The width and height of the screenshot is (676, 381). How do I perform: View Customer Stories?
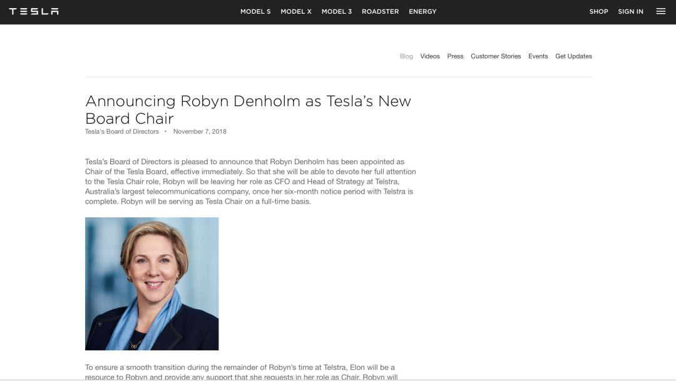pyautogui.click(x=496, y=56)
